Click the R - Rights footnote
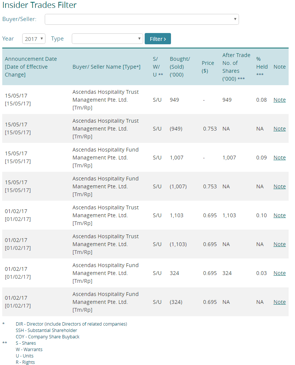This screenshot has width=295, height=365. pos(25,362)
